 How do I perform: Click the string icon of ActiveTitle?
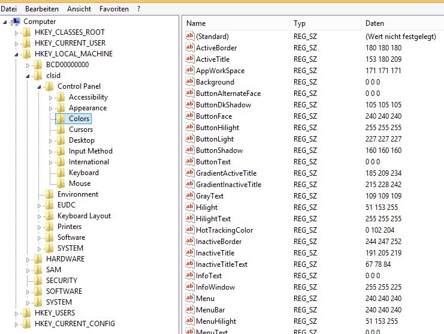[189, 59]
